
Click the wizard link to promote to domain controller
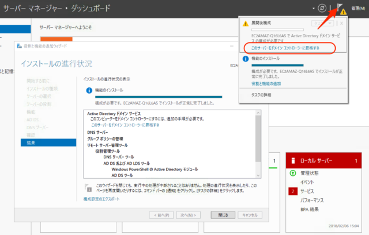(x=125, y=125)
